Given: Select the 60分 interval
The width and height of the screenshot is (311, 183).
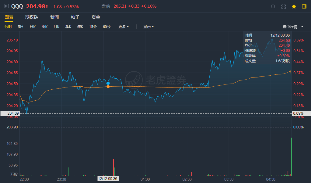Looking at the screenshot, I should coord(107,27).
